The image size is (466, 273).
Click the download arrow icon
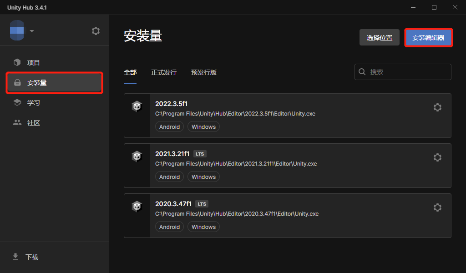click(15, 257)
